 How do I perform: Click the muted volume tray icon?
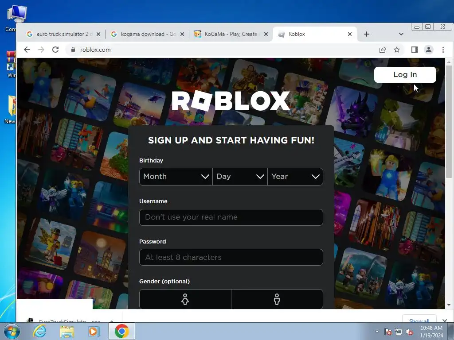click(x=409, y=332)
